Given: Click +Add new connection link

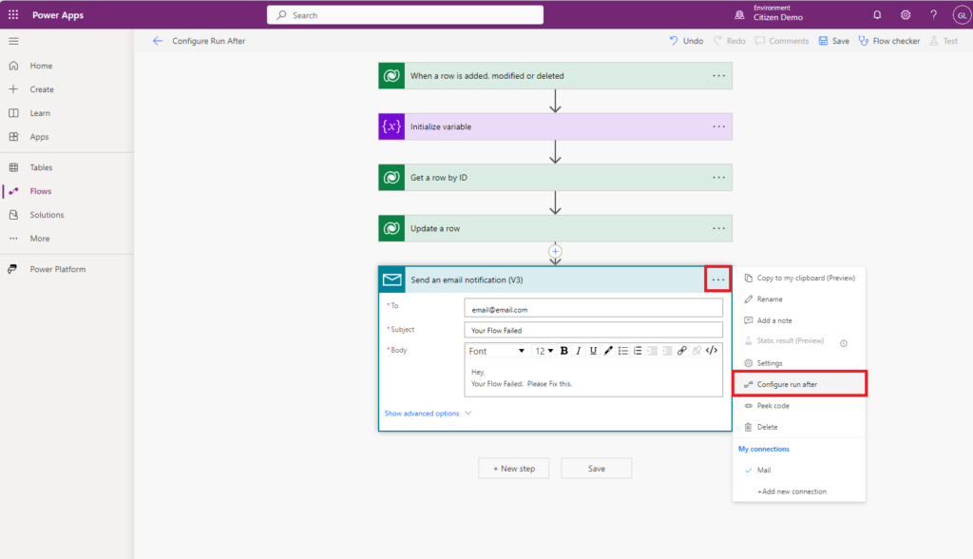Looking at the screenshot, I should (792, 492).
